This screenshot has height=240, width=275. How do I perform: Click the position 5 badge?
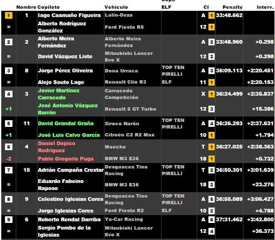pos(9,124)
